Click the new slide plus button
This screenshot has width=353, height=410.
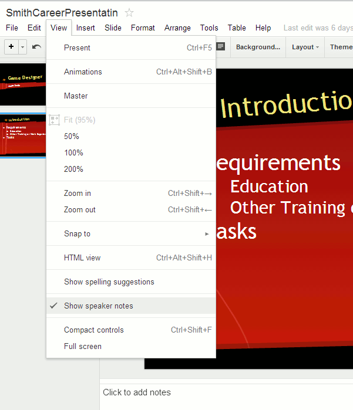click(x=11, y=47)
